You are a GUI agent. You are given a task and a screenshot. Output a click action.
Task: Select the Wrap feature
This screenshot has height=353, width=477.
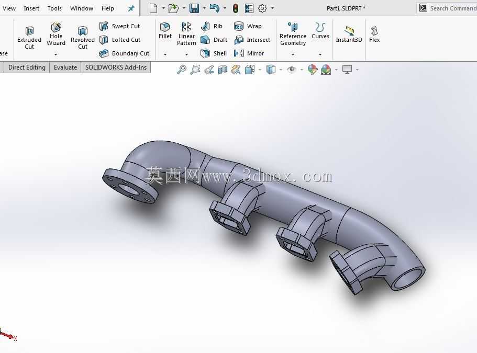248,26
